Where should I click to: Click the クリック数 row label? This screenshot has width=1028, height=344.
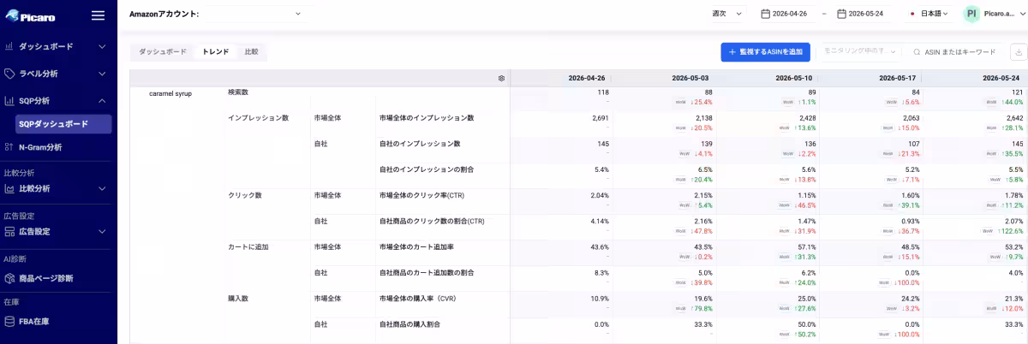click(x=245, y=194)
